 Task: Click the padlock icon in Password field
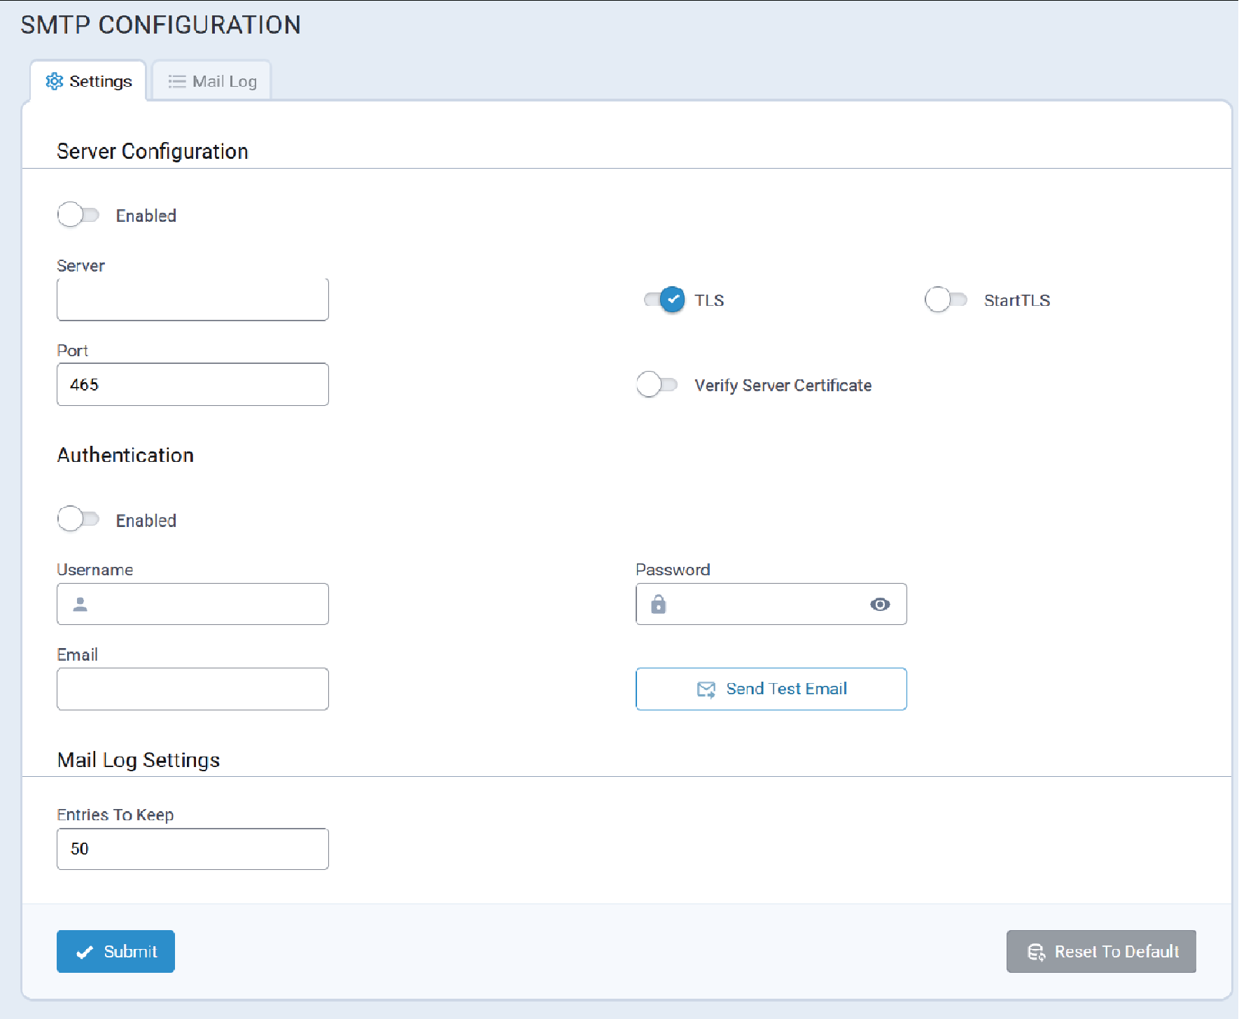658,605
